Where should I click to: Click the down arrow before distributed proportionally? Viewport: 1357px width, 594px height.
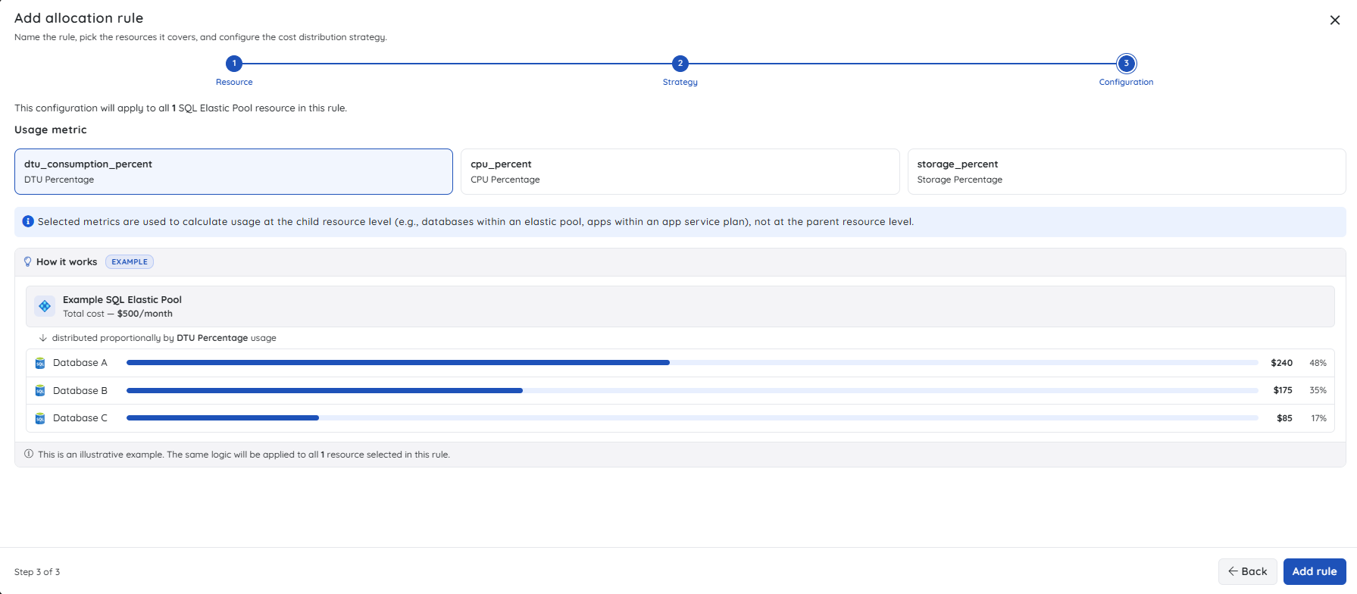(x=43, y=338)
